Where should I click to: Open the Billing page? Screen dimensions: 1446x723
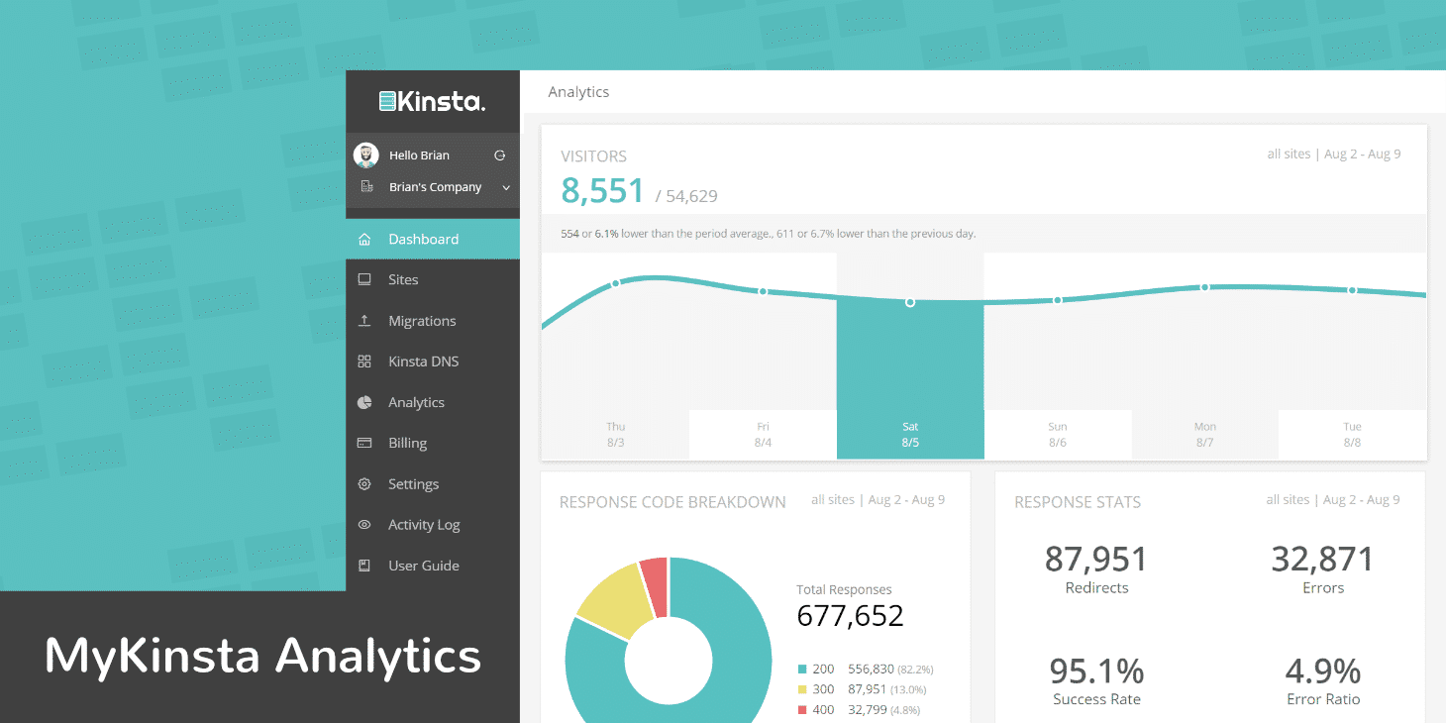(x=433, y=443)
